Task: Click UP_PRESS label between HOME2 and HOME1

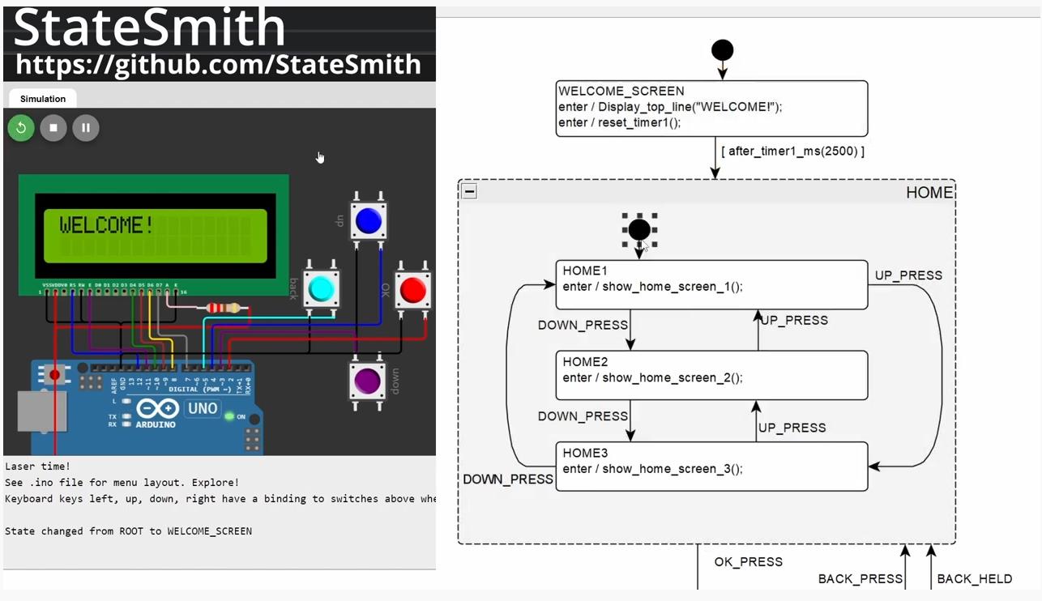Action: coord(794,320)
